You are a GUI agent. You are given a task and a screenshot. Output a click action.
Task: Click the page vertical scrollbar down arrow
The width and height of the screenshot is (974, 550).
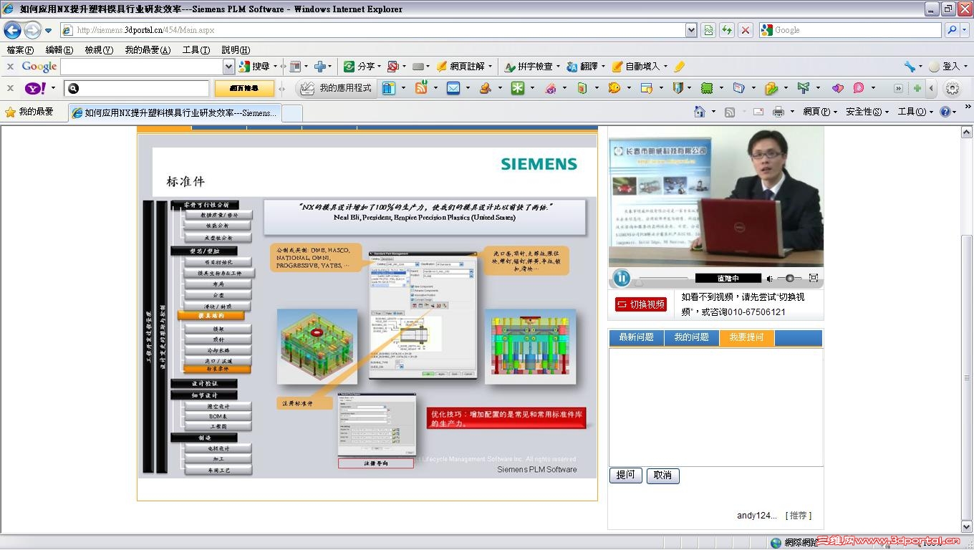pyautogui.click(x=966, y=528)
